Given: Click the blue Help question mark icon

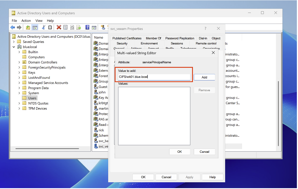Looking at the screenshot, I should click(88, 27).
